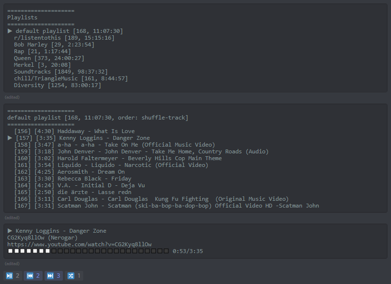Viewport: 391px width, 284px height.
Task: Click track 156 Haddaway - What Is Love
Action: [x=75, y=131]
